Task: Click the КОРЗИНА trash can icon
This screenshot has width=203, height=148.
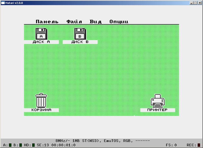Action: coord(41,100)
